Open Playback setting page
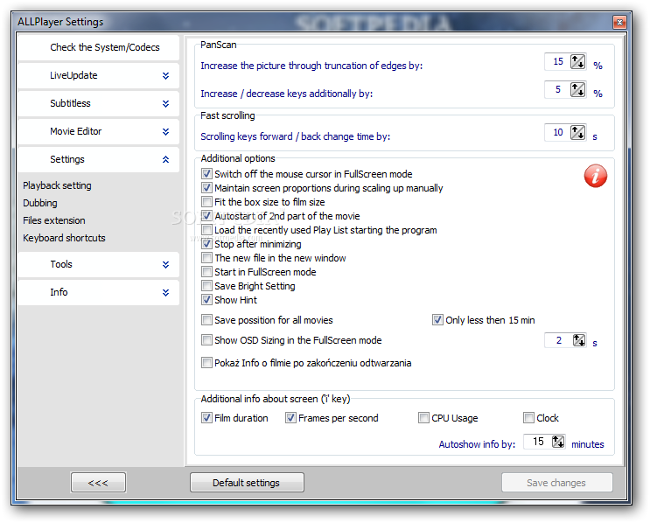 click(57, 185)
